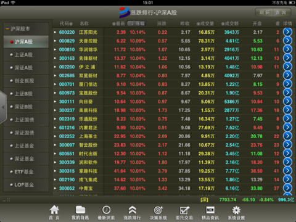Open details arrow for 000829 天音控股
Viewport: 296px width, 222px height.
tap(287, 41)
